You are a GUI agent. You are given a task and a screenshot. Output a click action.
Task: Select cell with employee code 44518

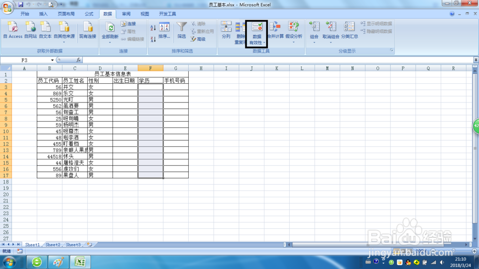[x=49, y=157]
